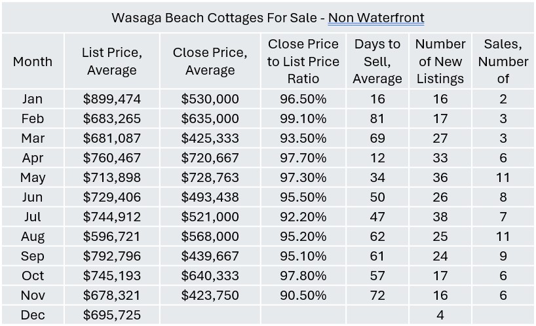The height and width of the screenshot is (326, 536).
Task: Select the Close Price, Average header
Action: [210, 62]
